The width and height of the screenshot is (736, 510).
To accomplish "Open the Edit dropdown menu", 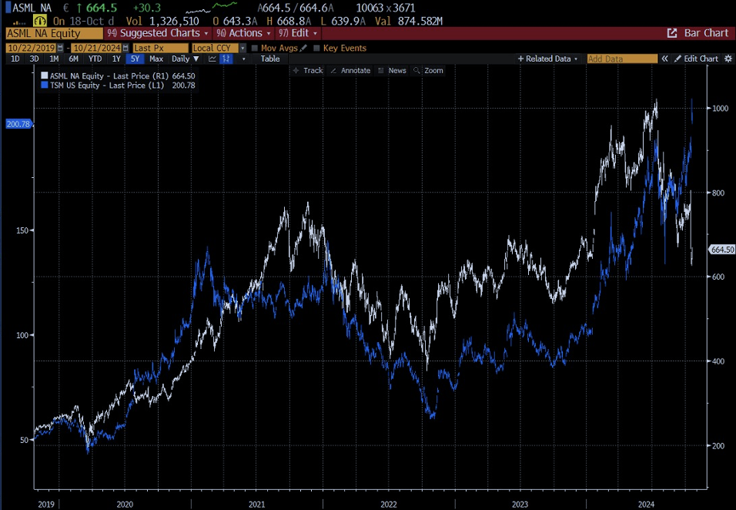I will click(298, 33).
